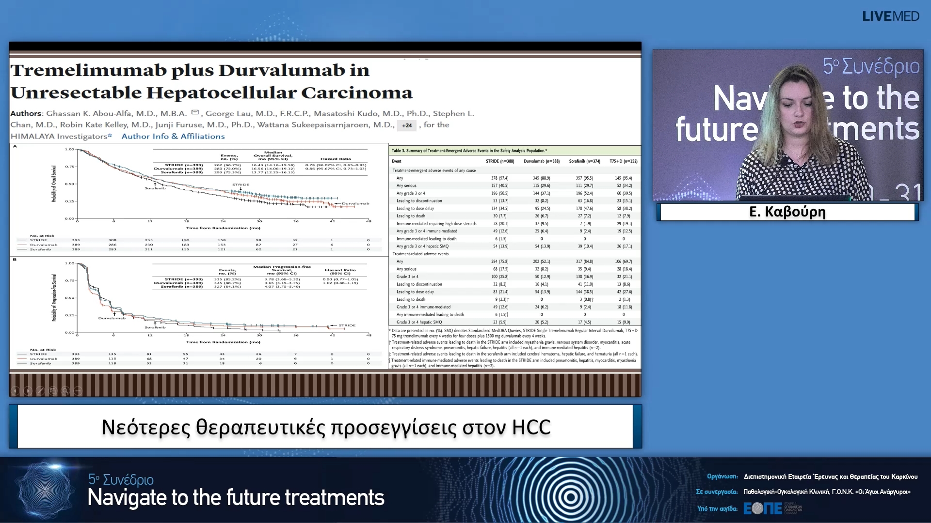Click the email envelope icon after Abou-Alfa
Viewport: 931px width, 523px height.
point(195,113)
